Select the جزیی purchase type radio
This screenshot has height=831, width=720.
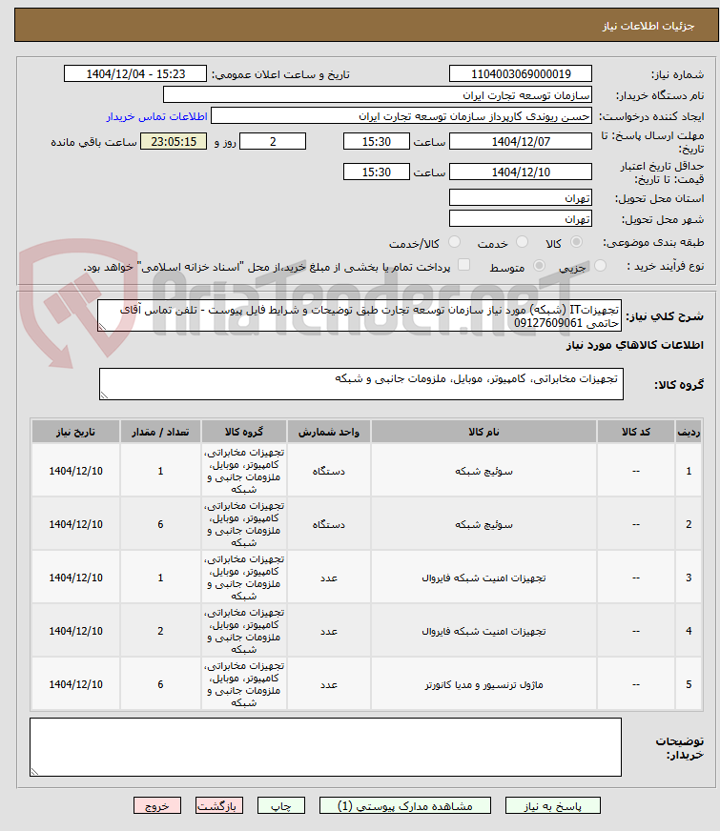pyautogui.click(x=600, y=266)
